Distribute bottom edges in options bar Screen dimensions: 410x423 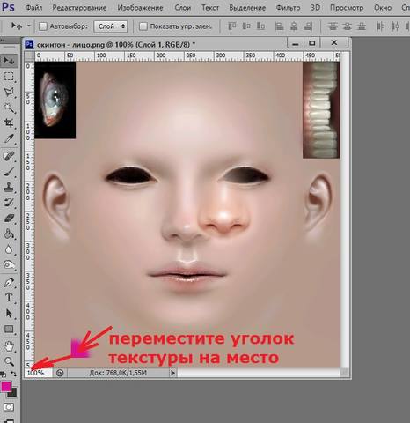[362, 26]
